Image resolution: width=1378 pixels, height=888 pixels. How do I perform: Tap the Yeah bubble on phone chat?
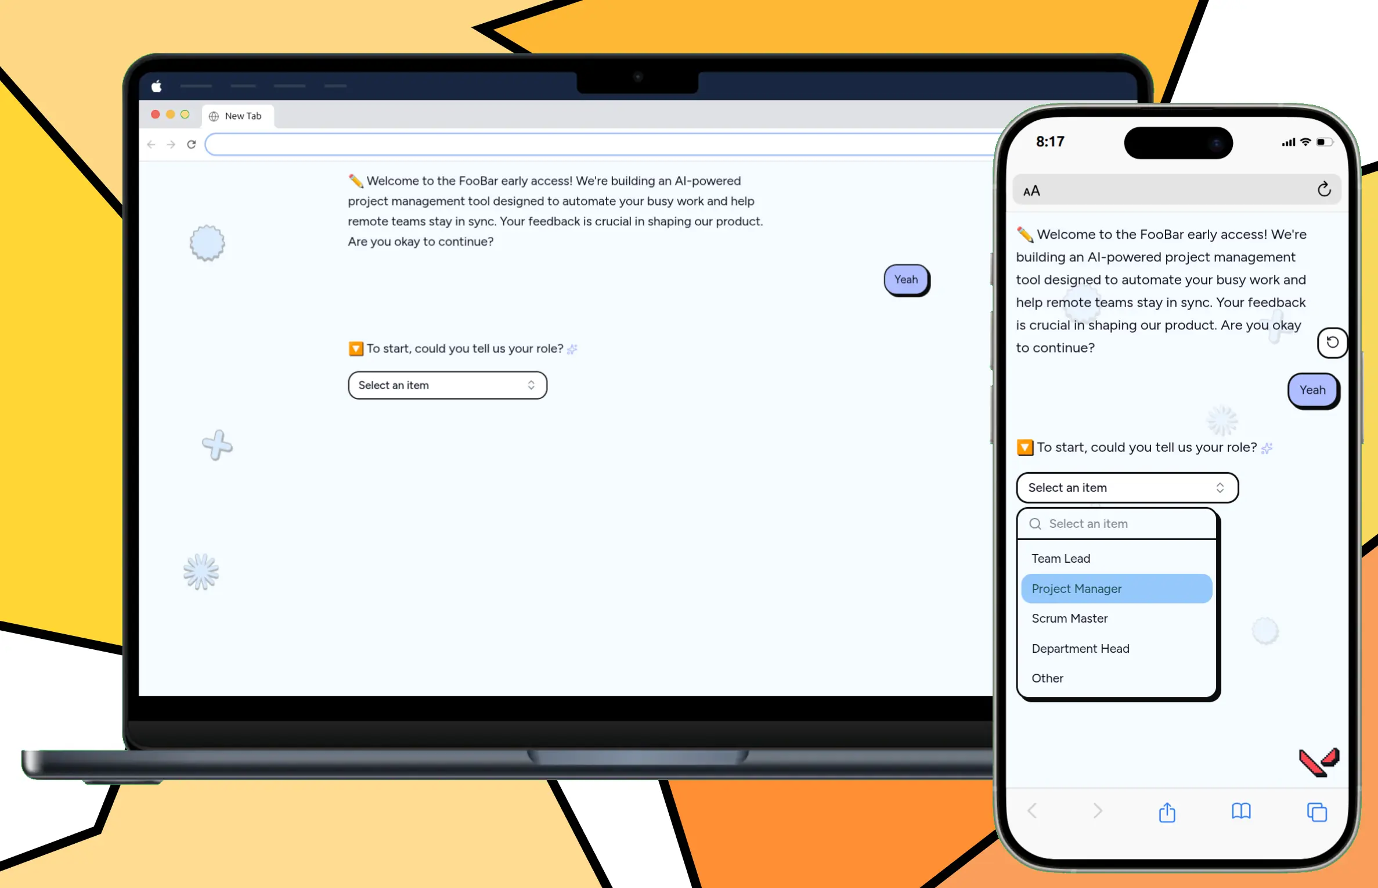coord(1313,390)
